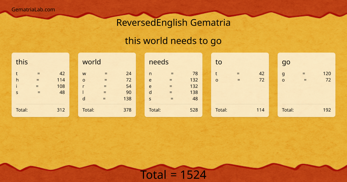Viewport: 347px width, 182px height.
Task: Select value 78 in the n row
Action: [195, 73]
